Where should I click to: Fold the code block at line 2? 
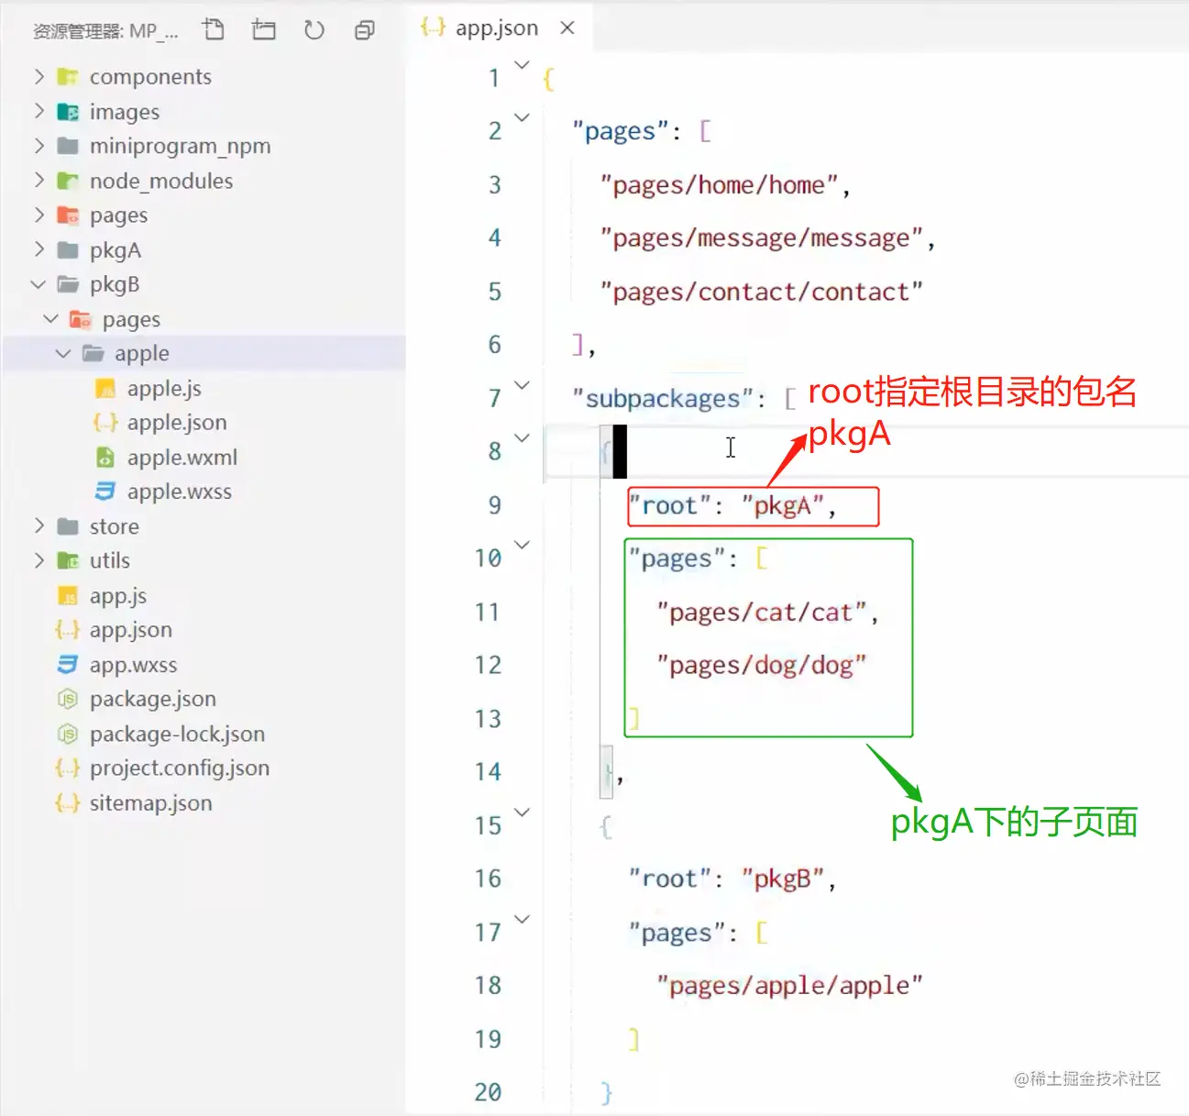point(522,117)
